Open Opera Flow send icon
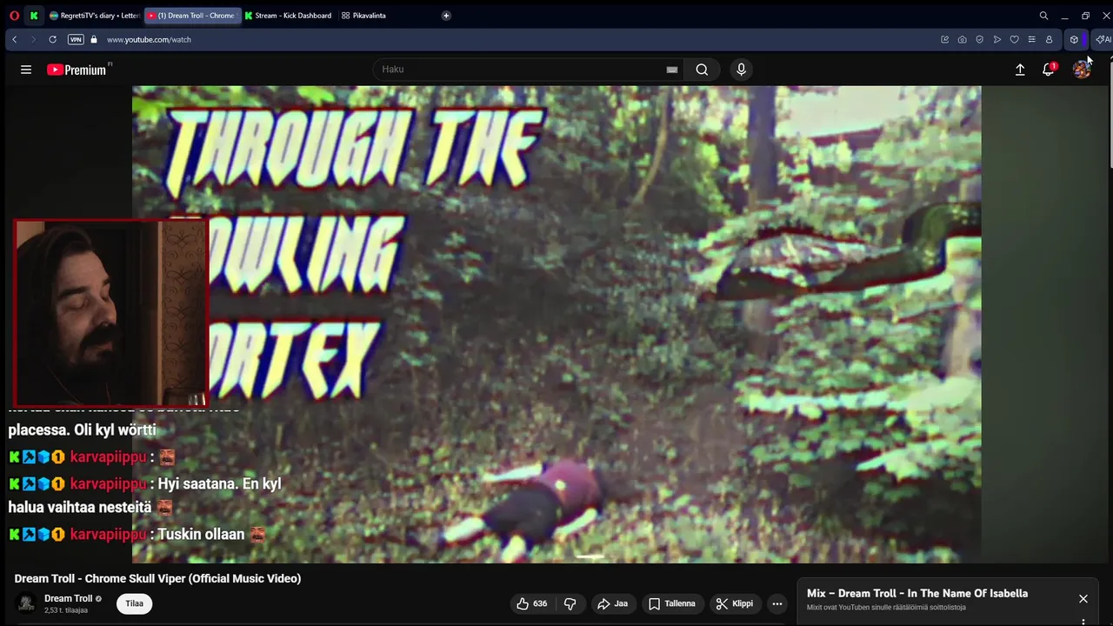The height and width of the screenshot is (626, 1113). coord(996,39)
